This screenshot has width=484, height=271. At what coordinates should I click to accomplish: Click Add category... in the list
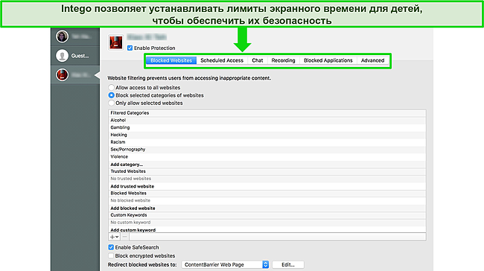127,165
